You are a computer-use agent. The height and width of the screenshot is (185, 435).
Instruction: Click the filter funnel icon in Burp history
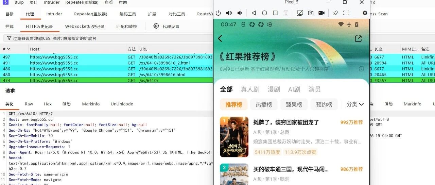pos(9,38)
